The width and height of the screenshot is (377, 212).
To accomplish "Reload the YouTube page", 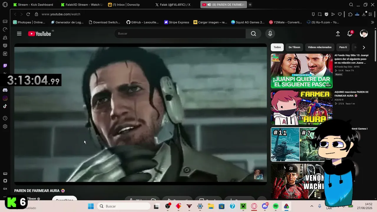I will pyautogui.click(x=28, y=14).
